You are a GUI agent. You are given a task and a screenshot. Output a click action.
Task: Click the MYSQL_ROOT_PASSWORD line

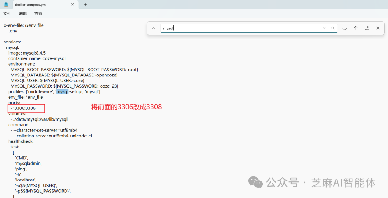[x=74, y=70]
